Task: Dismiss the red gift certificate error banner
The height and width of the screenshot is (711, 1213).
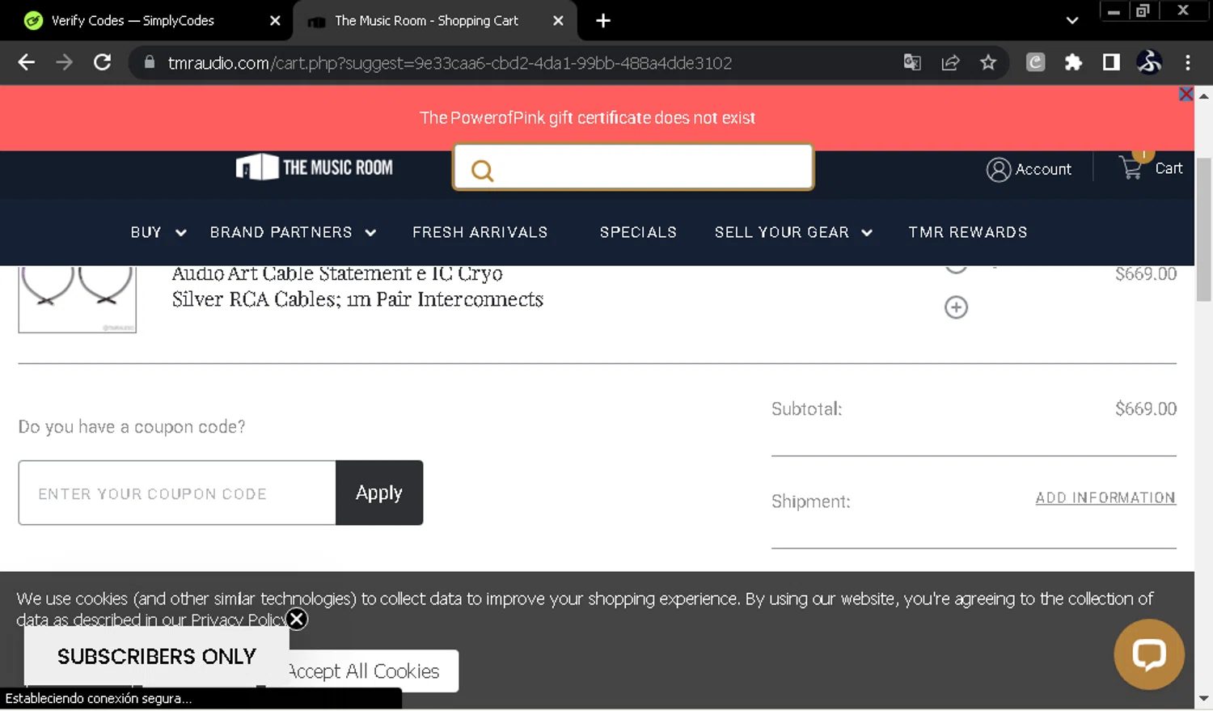Action: pos(1186,94)
